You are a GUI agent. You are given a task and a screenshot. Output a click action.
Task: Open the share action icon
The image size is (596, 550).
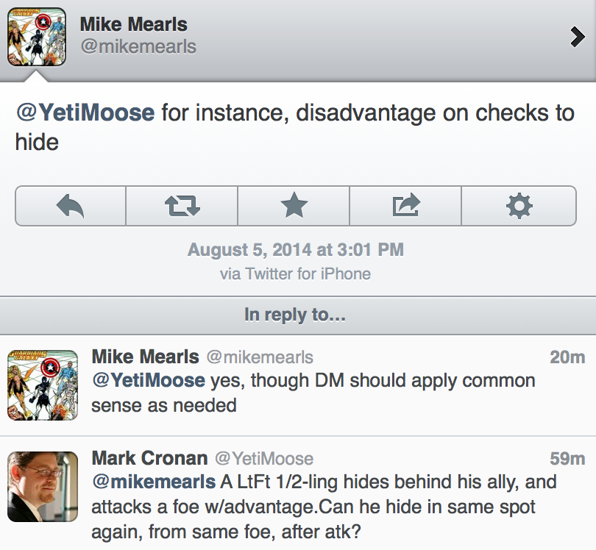[405, 206]
